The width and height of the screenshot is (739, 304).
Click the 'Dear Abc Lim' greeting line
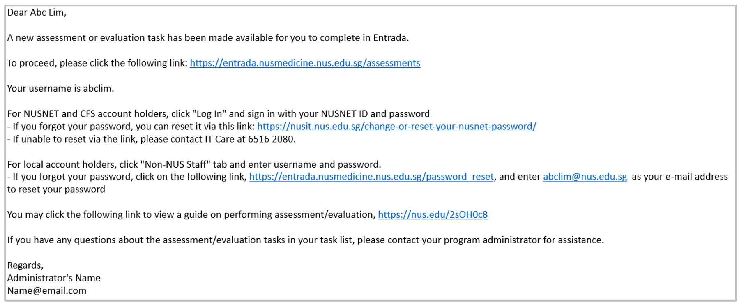37,12
